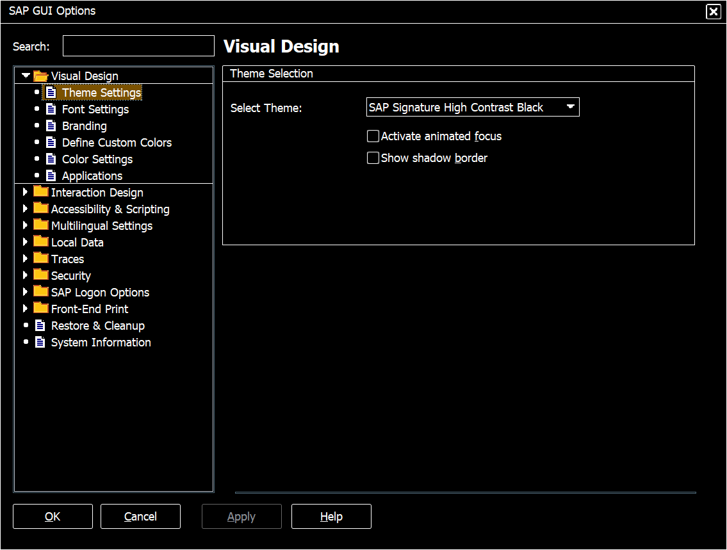Select the Accessibility & Scripting node

110,209
